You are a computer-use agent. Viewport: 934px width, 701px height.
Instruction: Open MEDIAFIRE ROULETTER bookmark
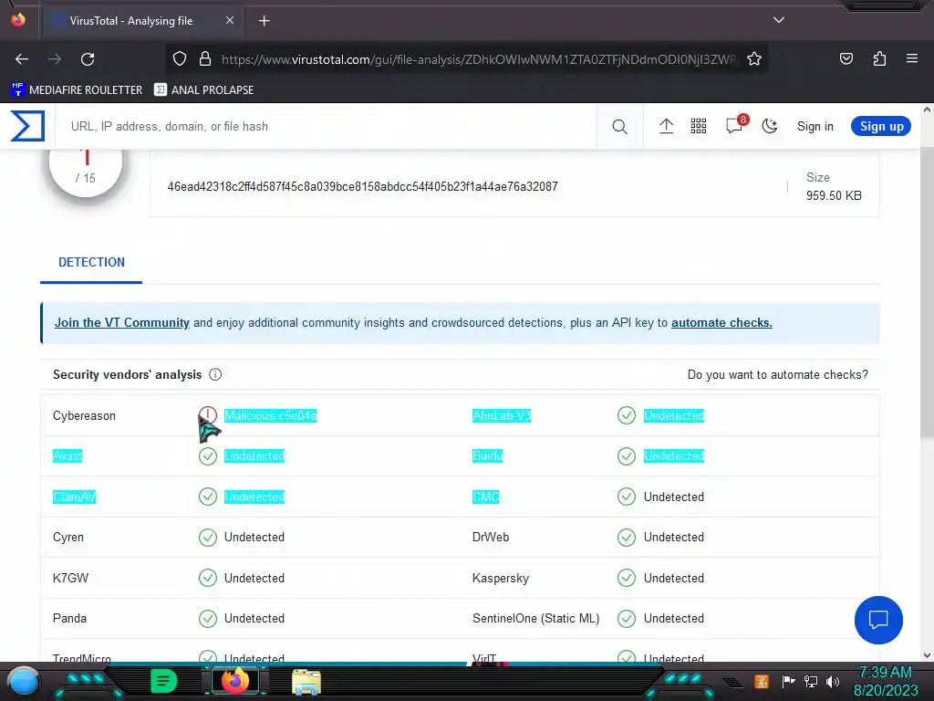pyautogui.click(x=77, y=90)
